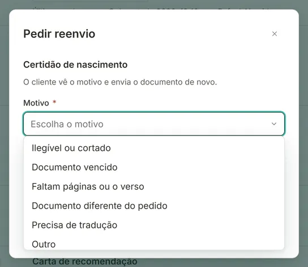Click 'Carta de recomendação' behind the dialog
This screenshot has height=267, width=308.
pyautogui.click(x=85, y=261)
